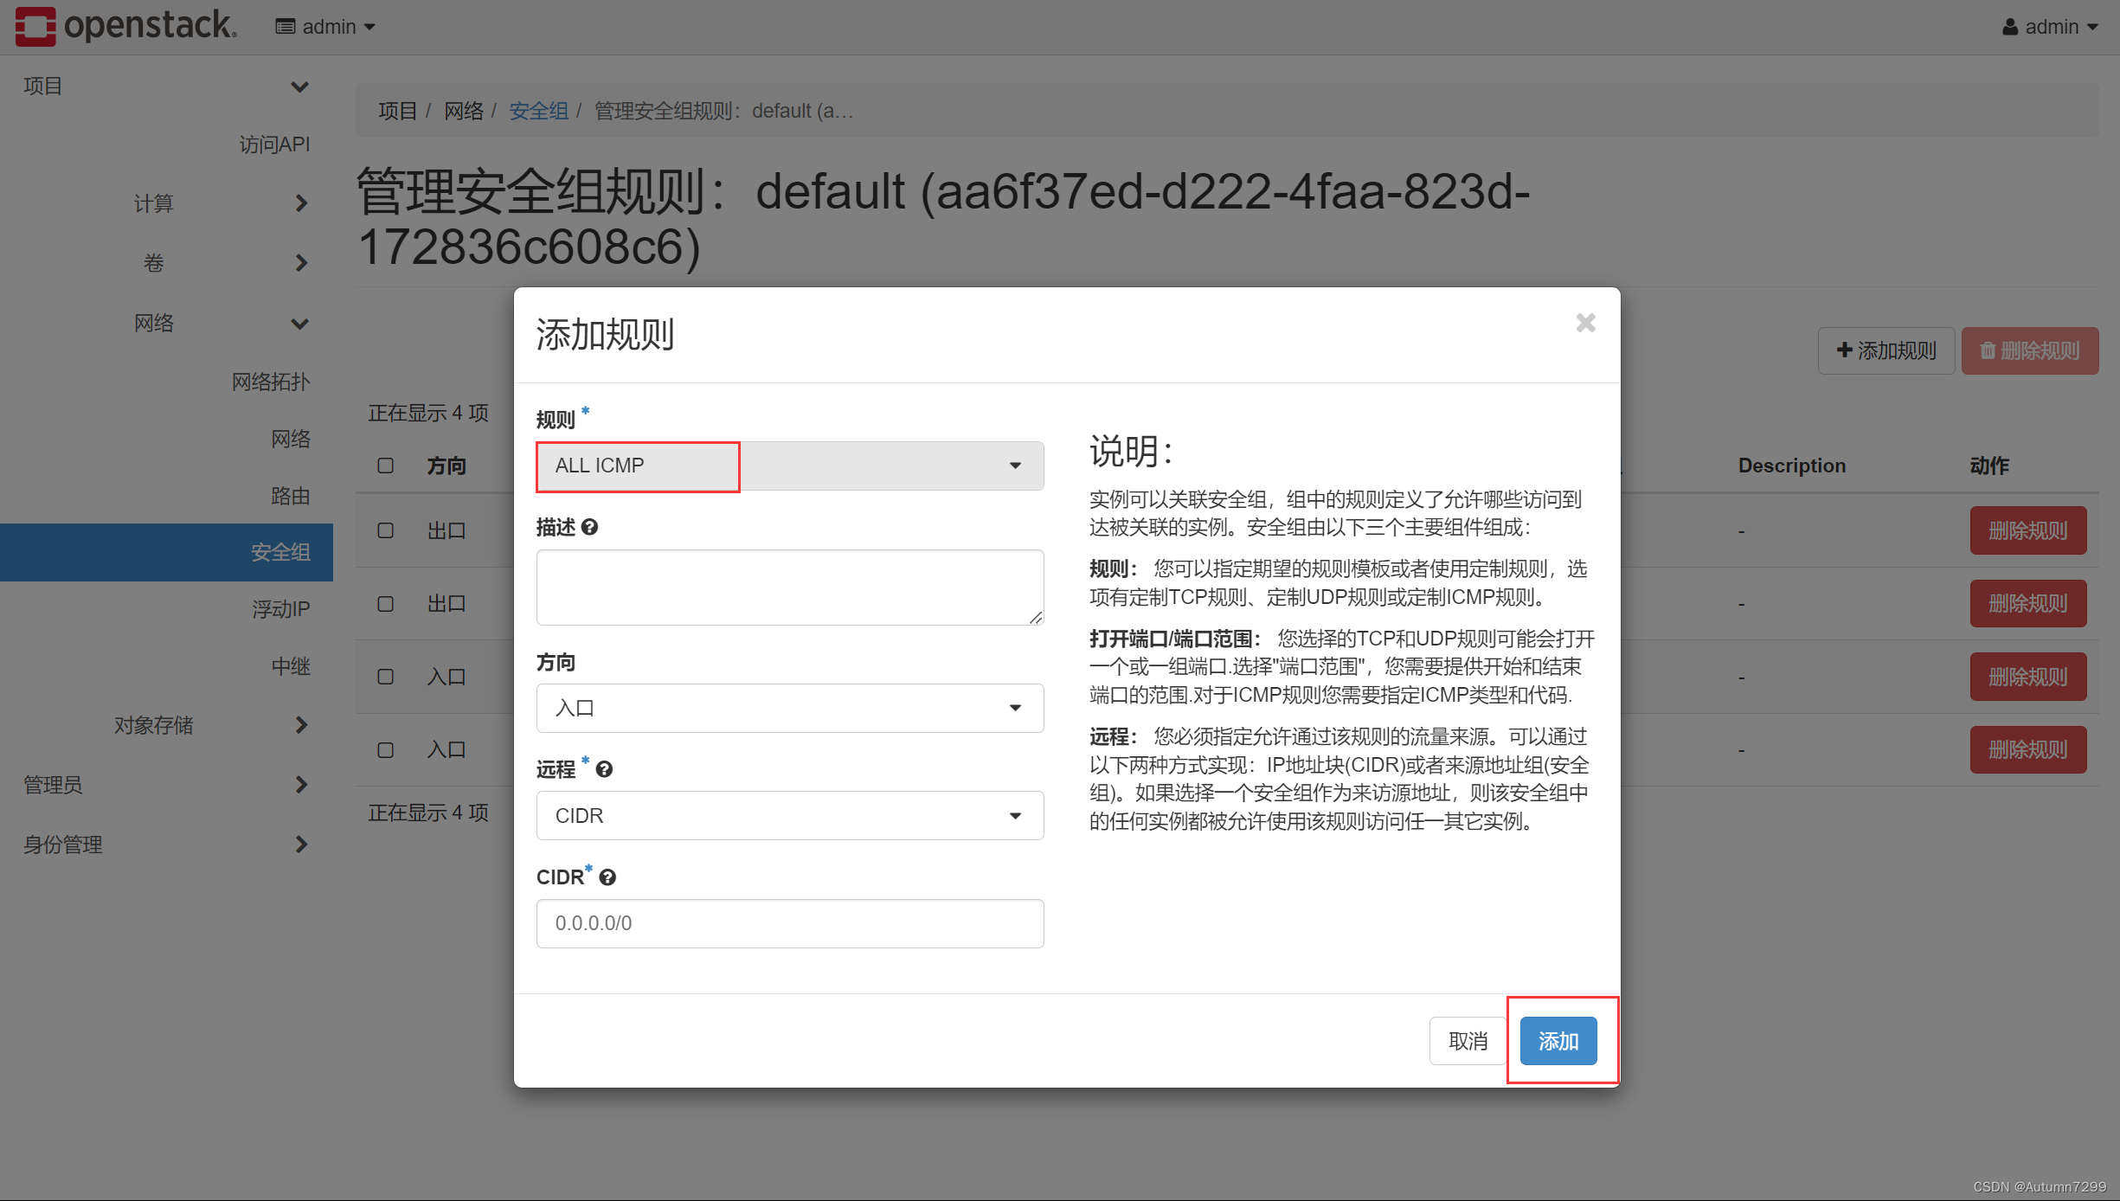Select the highlighted 安全组 sidebar item

(x=166, y=552)
